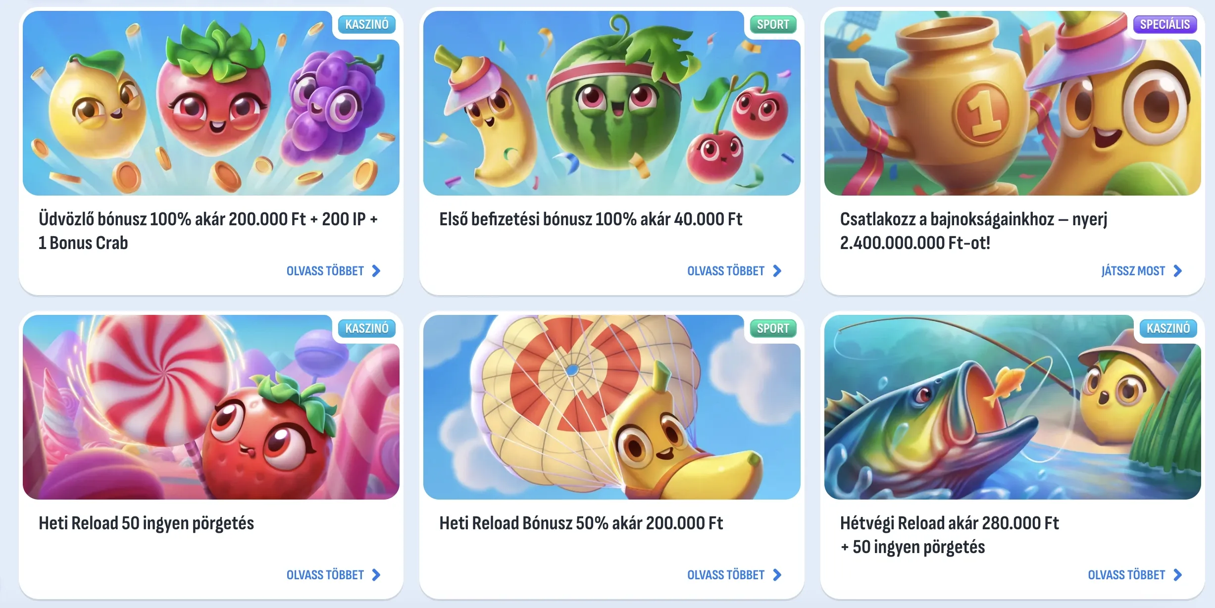
Task: Open OLVASS TÖBBET for Hétvégi Reload offer
Action: coord(1126,575)
